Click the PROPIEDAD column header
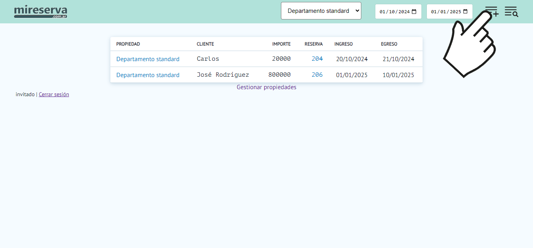533x248 pixels. tap(128, 44)
